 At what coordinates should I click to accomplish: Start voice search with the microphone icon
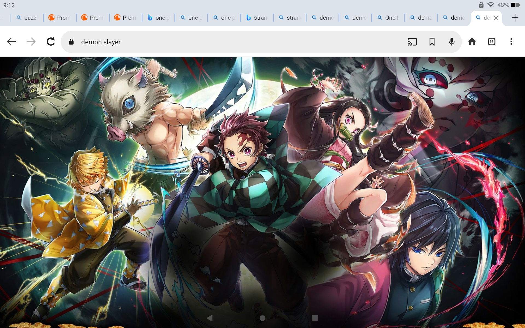[x=452, y=42]
